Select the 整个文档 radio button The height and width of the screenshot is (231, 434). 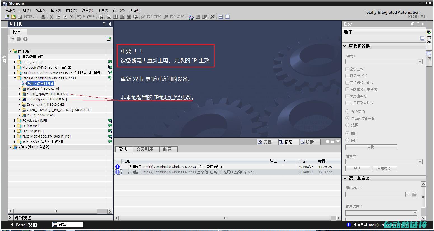[348, 111]
